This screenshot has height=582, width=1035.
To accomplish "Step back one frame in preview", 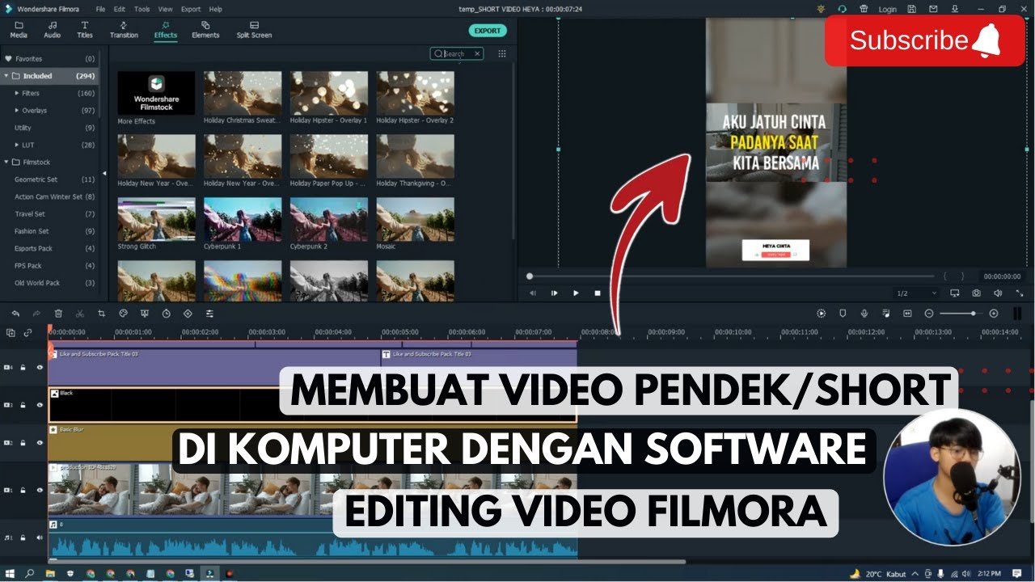I will (533, 293).
